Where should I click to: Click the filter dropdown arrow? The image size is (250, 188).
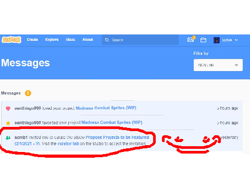pos(236,65)
